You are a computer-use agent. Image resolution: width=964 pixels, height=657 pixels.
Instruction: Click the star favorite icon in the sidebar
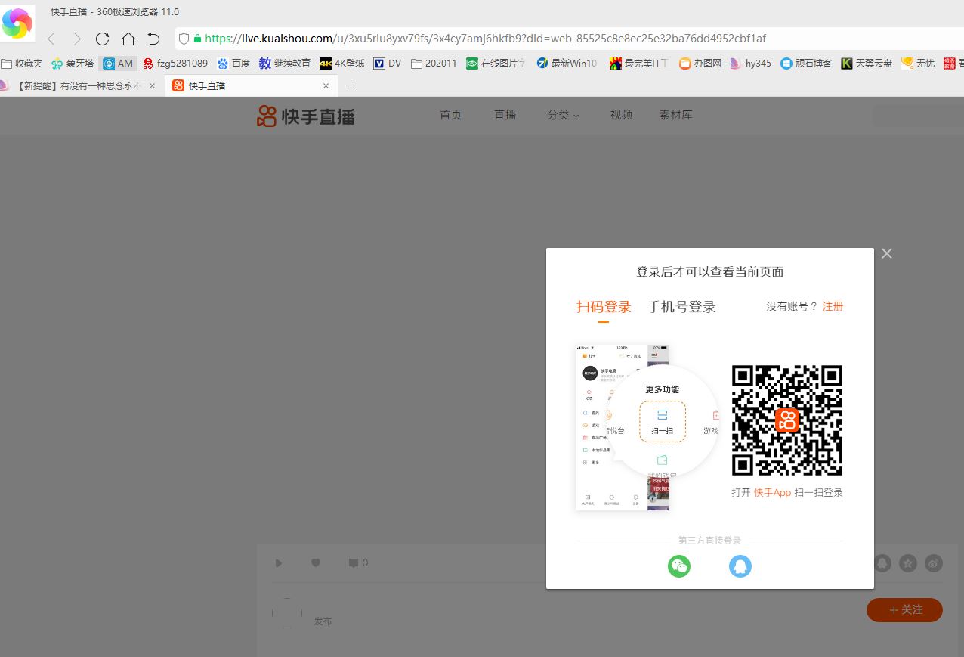pos(907,562)
